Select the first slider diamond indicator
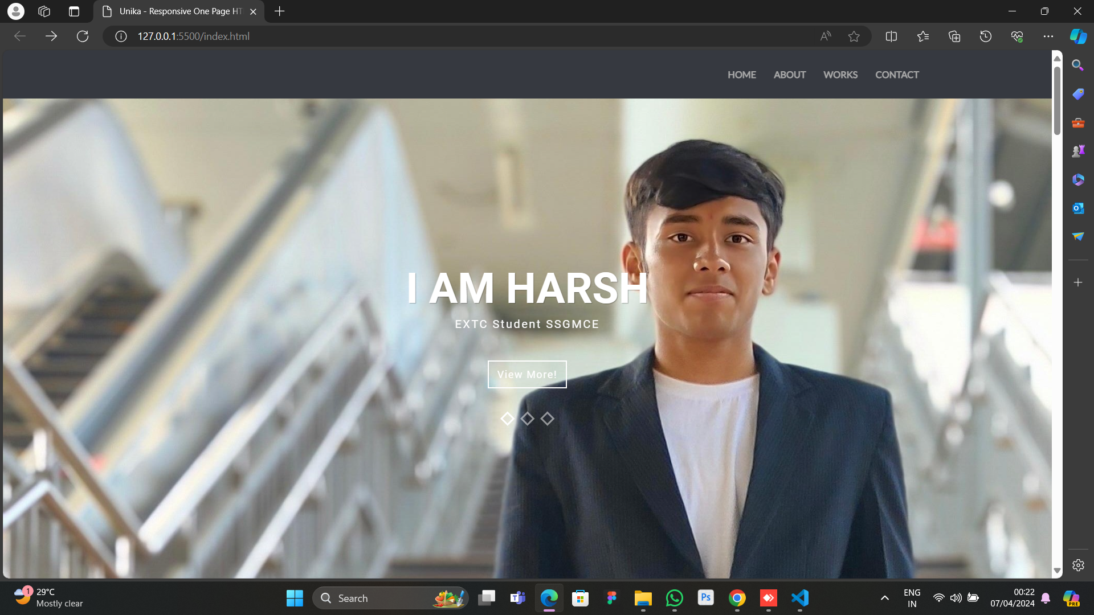 click(x=507, y=419)
